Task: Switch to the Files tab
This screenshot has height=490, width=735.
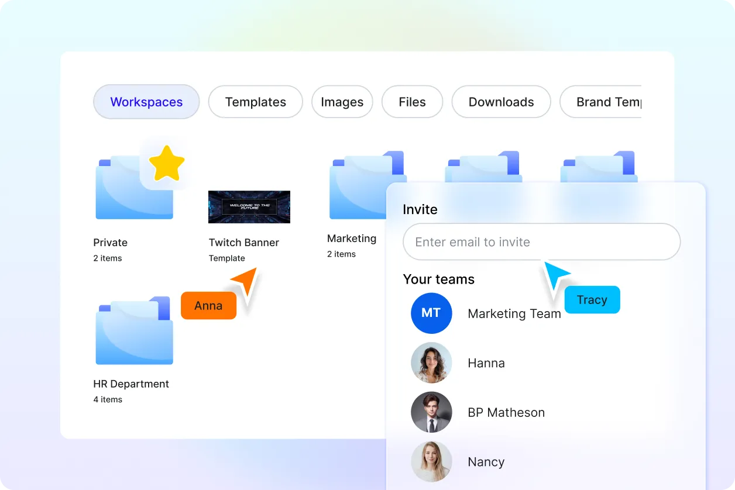Action: (x=412, y=102)
